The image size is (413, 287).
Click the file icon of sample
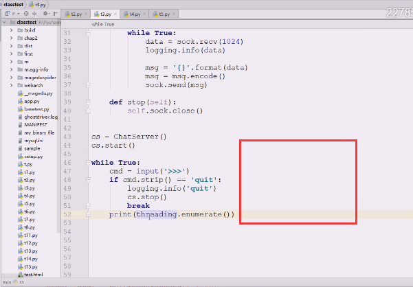point(21,148)
